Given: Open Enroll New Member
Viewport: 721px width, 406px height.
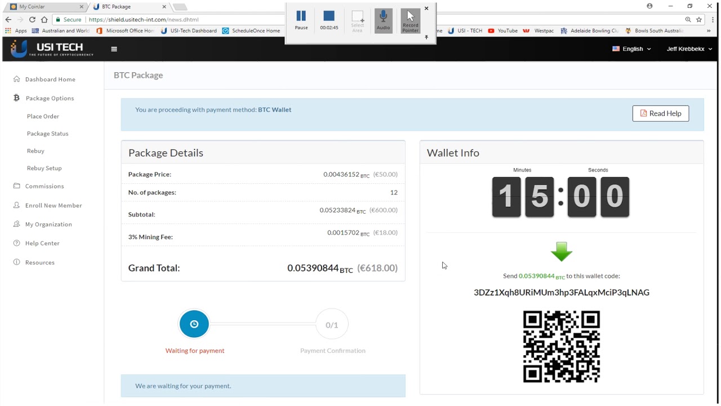Looking at the screenshot, I should [x=54, y=205].
